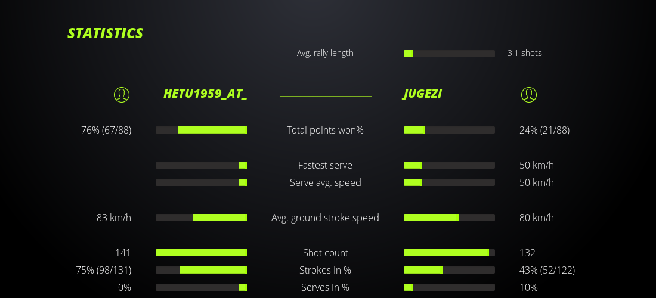656x298 pixels.
Task: Click the 76% (67/88) points value
Action: tap(106, 130)
